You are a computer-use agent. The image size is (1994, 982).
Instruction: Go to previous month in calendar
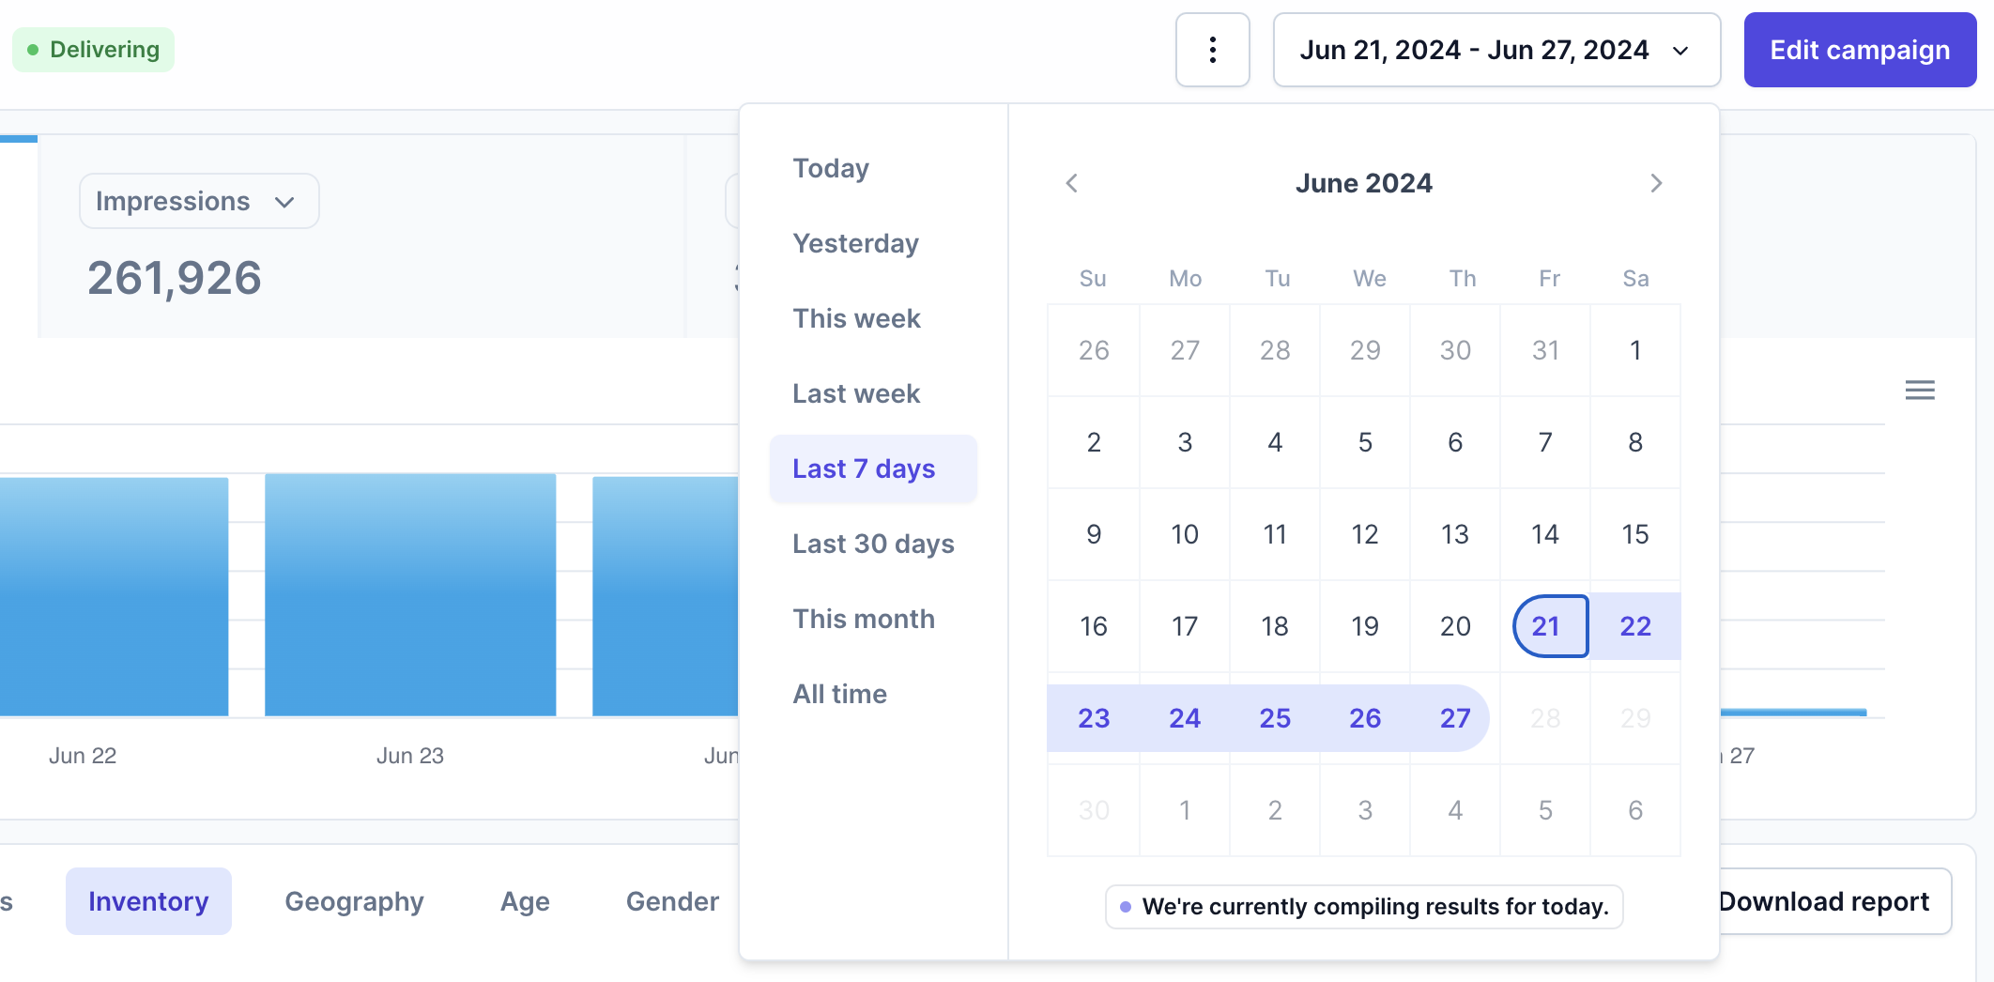click(1072, 183)
